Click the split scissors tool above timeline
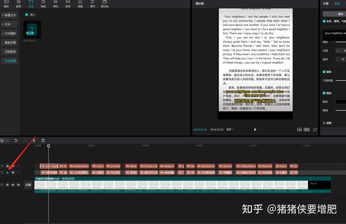The height and width of the screenshot is (224, 346). click(34, 140)
